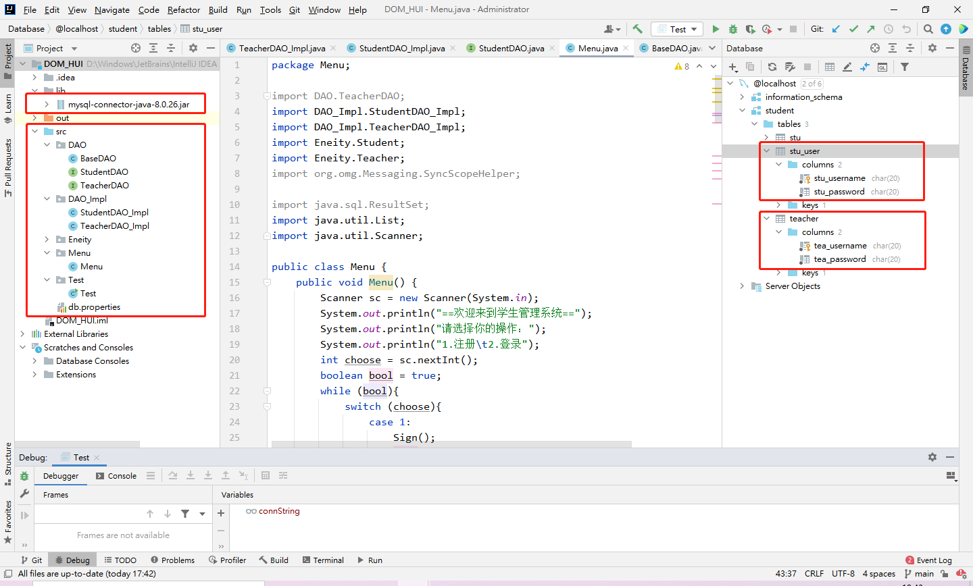Viewport: 973px width, 586px height.
Task: Switch to the Console tab in Debug panel
Action: click(x=122, y=475)
